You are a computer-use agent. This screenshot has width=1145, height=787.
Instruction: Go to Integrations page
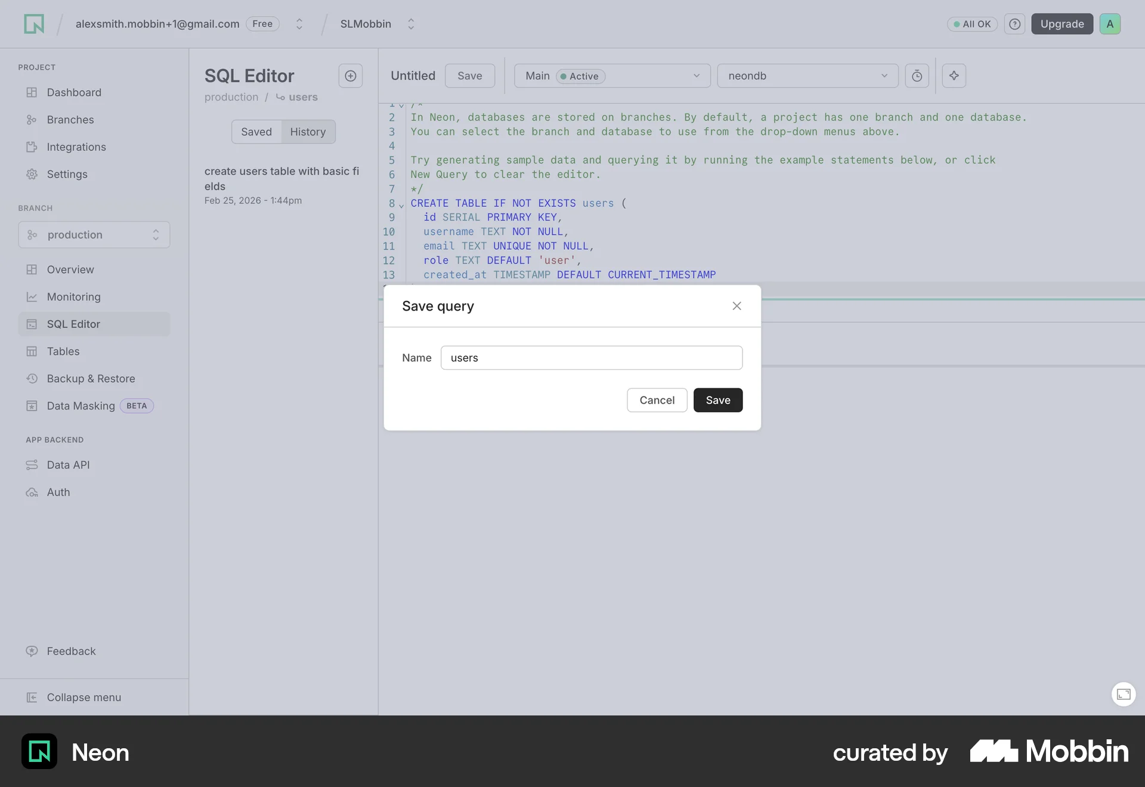click(76, 147)
